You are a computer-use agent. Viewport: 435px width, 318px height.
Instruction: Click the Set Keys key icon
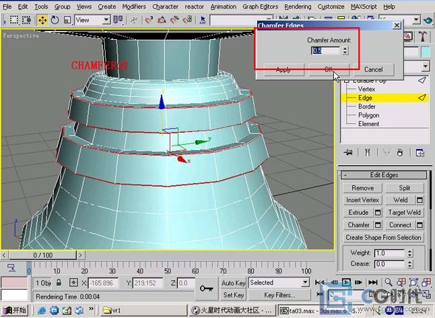click(207, 288)
